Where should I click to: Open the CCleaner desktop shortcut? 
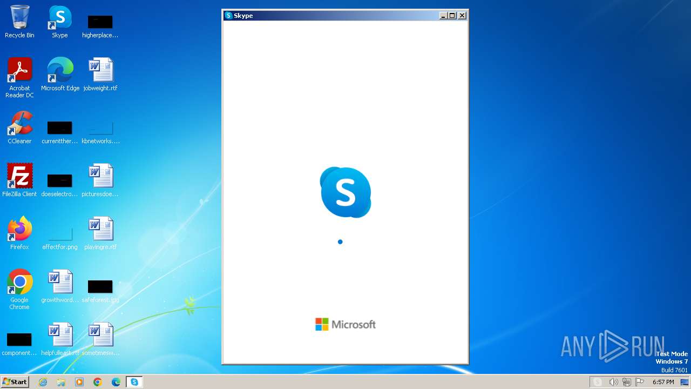(19, 128)
